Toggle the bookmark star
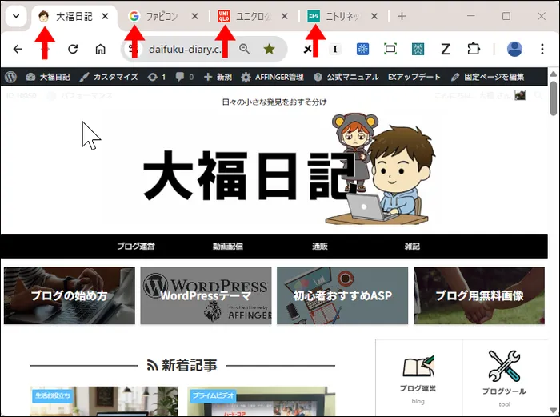This screenshot has height=417, width=560. [270, 49]
